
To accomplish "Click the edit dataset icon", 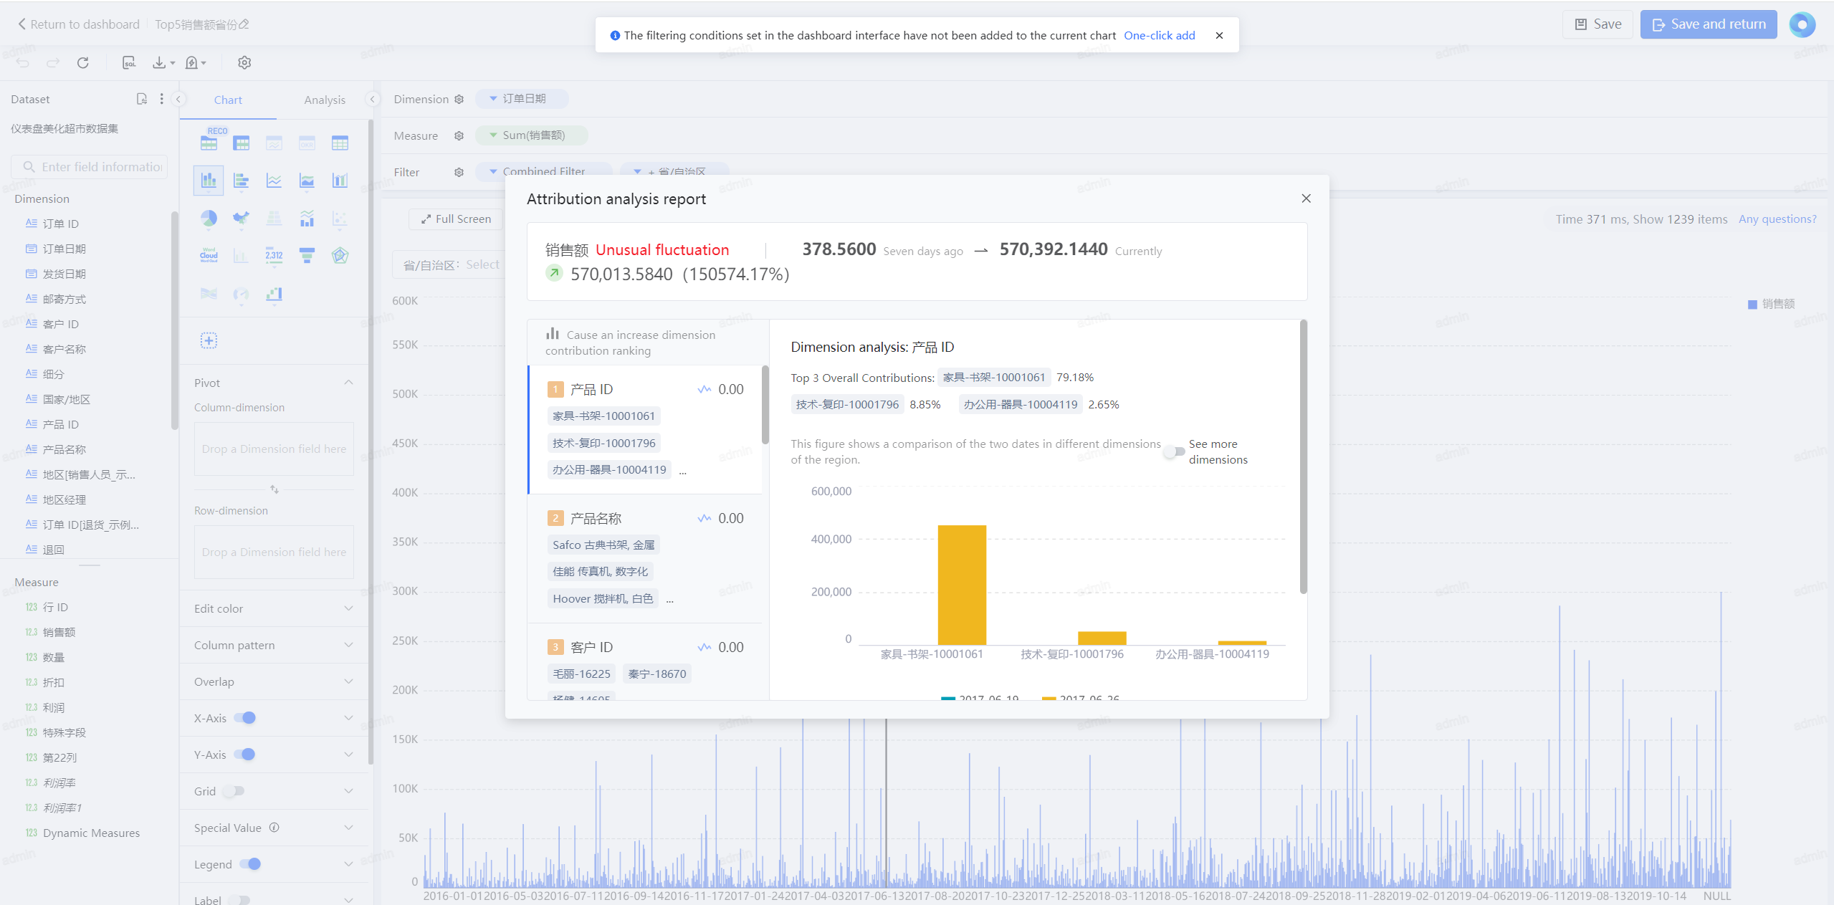I will point(141,99).
